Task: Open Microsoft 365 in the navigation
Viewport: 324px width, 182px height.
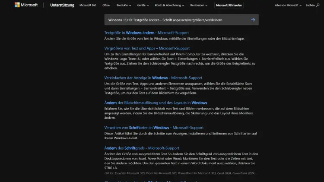Action: [x=88, y=5]
